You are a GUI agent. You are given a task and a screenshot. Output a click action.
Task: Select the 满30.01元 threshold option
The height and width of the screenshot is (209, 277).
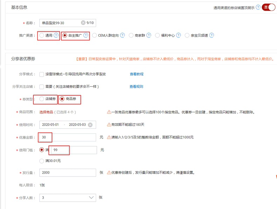coord(42,161)
